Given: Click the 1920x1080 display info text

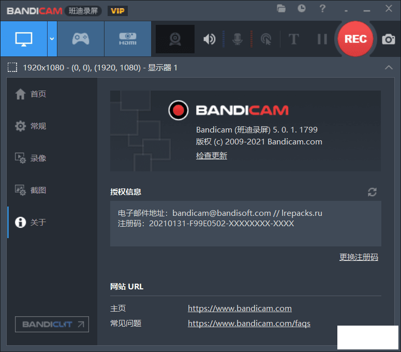Looking at the screenshot, I should click(100, 68).
